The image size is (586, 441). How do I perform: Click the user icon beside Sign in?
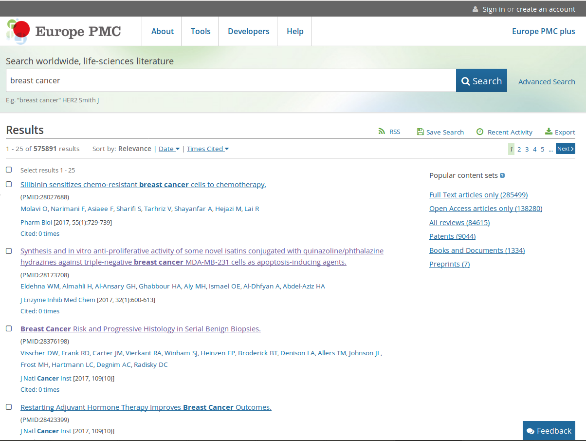tap(475, 9)
